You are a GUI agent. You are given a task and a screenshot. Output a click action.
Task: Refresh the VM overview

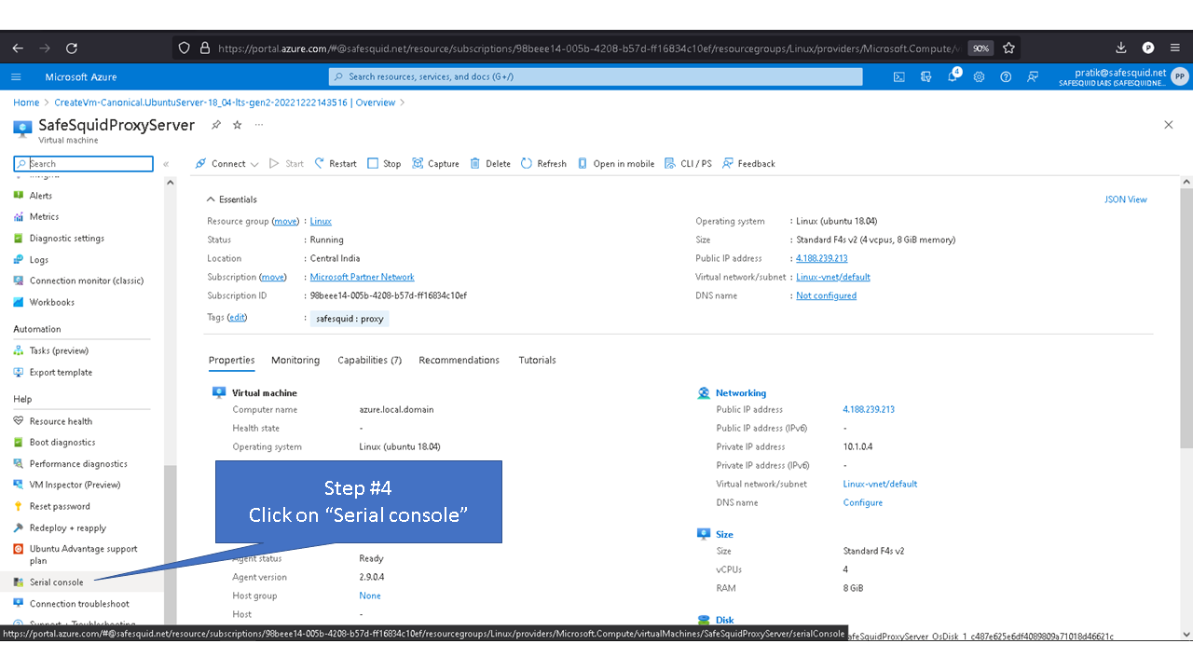[x=543, y=164]
